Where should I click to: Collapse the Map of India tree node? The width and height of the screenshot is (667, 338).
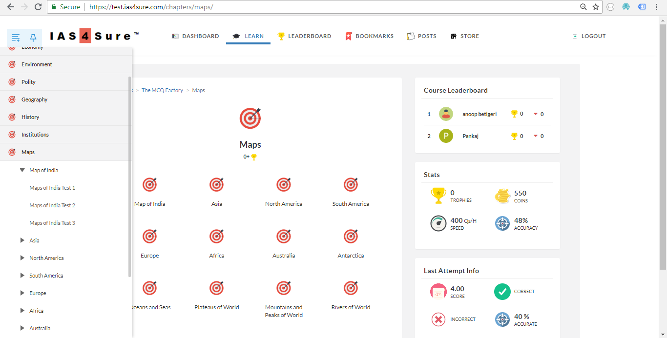coord(22,170)
